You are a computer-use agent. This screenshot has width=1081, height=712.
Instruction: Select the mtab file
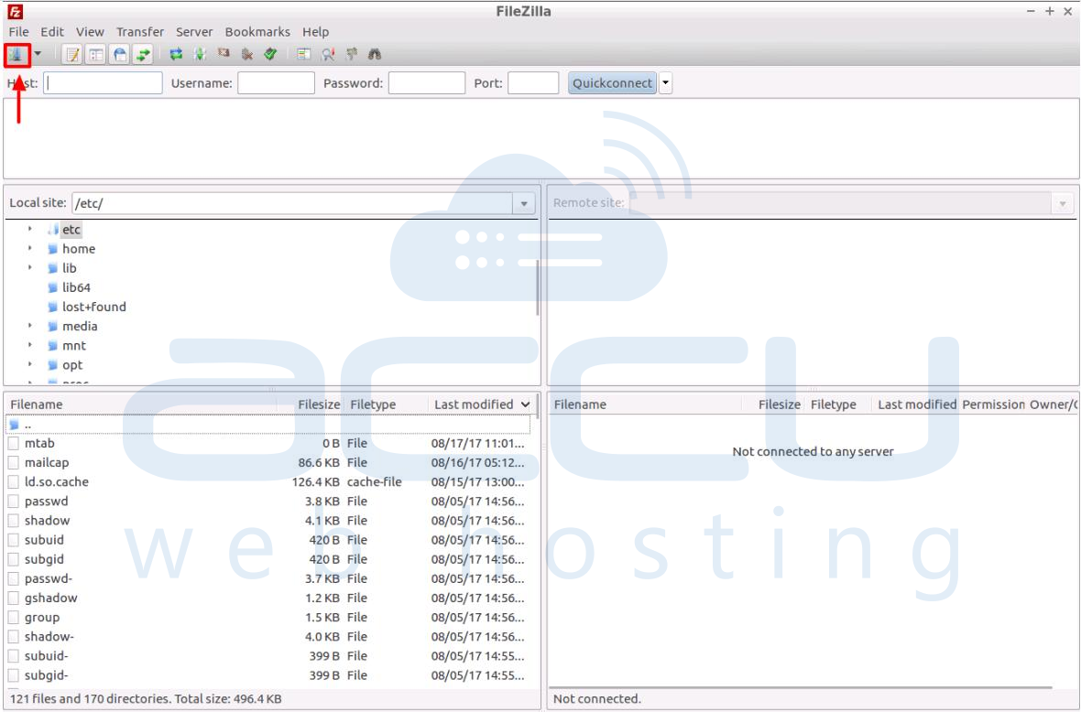point(268,444)
